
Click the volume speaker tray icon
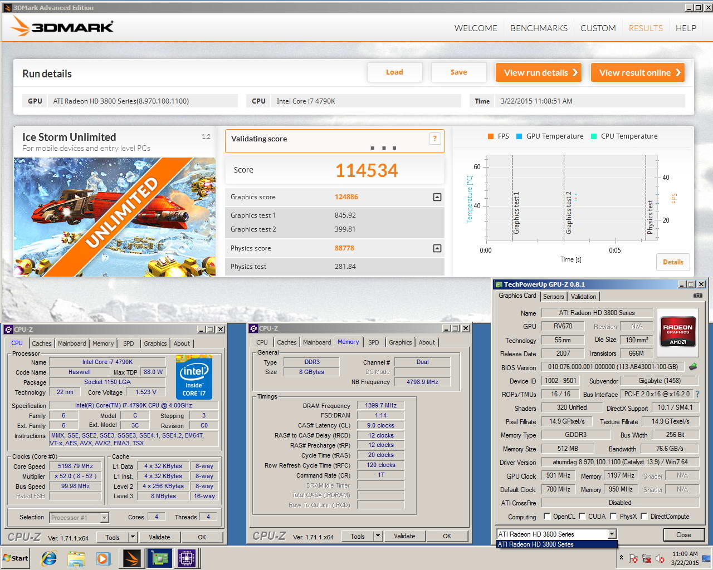tap(660, 558)
